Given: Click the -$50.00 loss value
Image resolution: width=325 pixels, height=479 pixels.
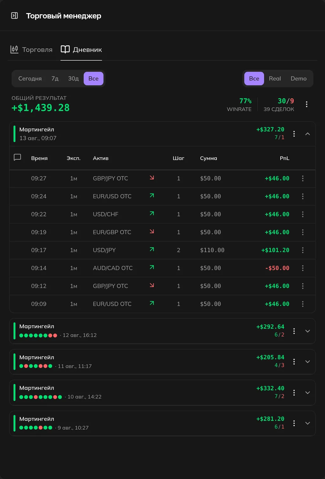Looking at the screenshot, I should (x=277, y=268).
